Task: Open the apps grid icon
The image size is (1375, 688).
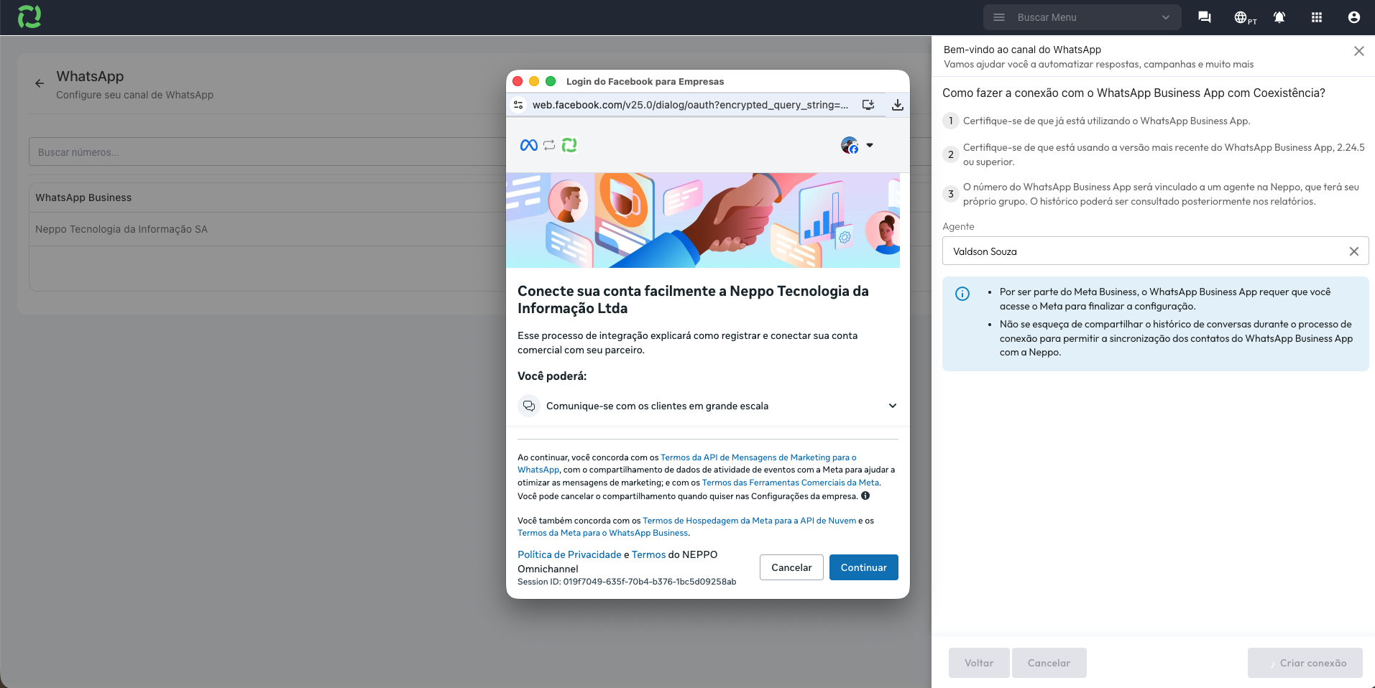Action: coord(1317,17)
